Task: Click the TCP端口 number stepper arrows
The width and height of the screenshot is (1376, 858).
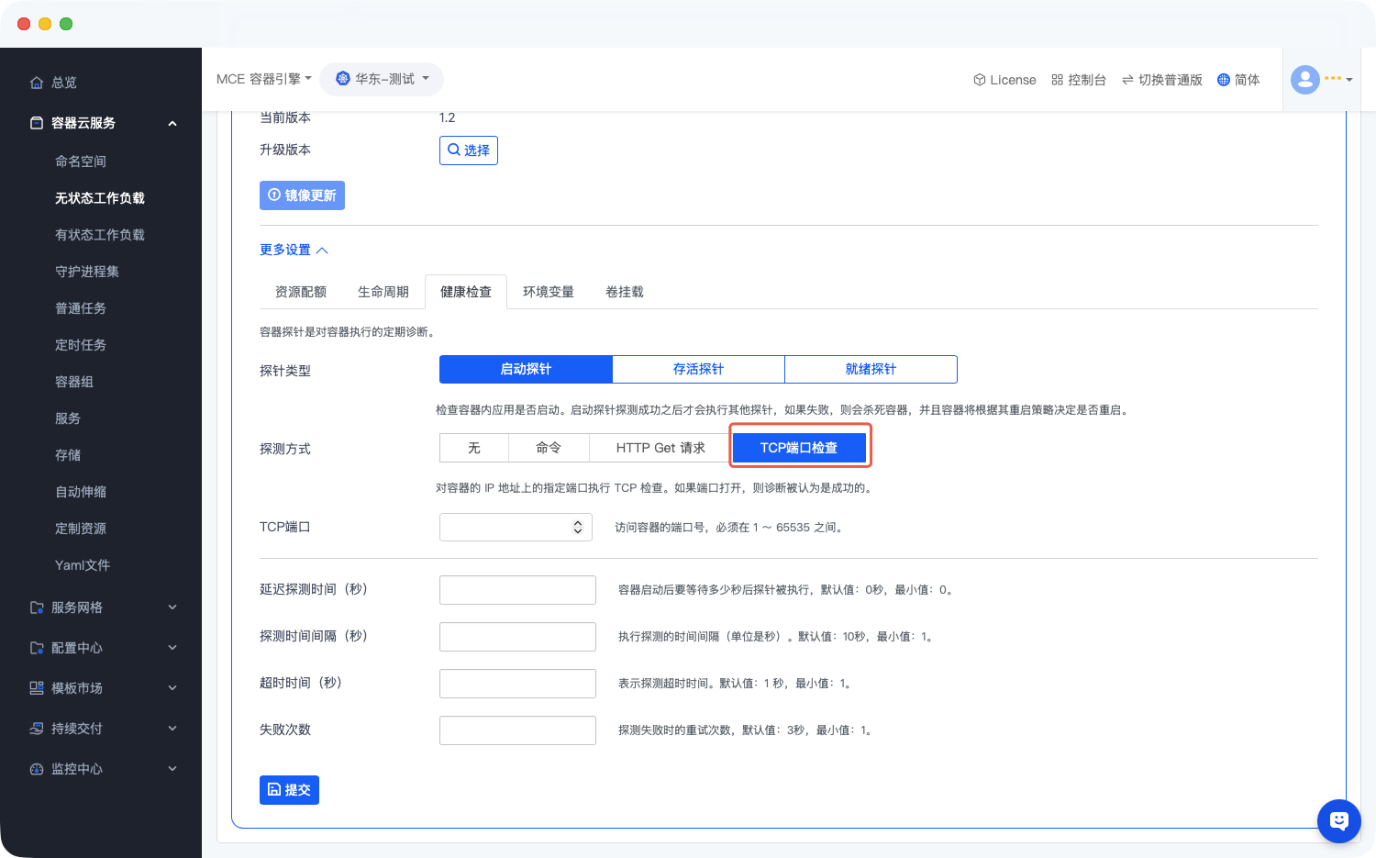Action: click(x=578, y=527)
